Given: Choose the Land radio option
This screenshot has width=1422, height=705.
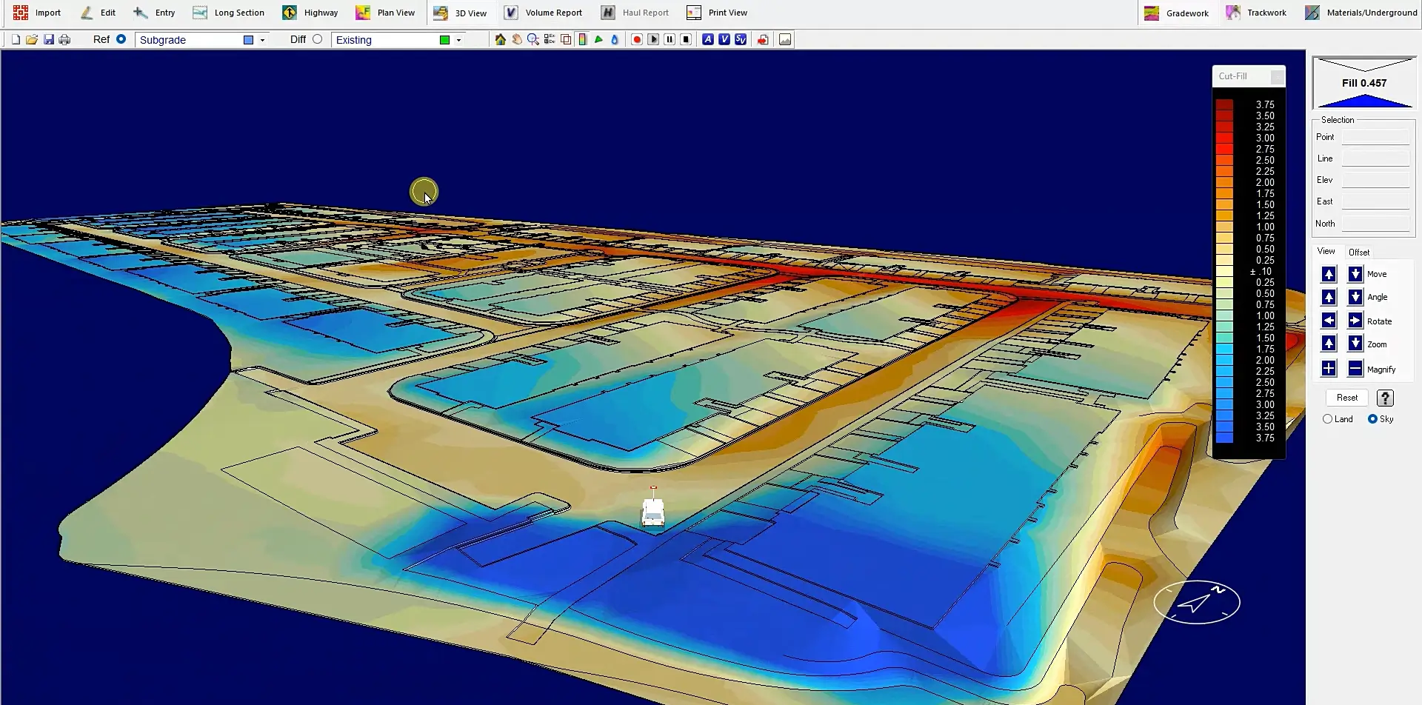Looking at the screenshot, I should [1327, 419].
